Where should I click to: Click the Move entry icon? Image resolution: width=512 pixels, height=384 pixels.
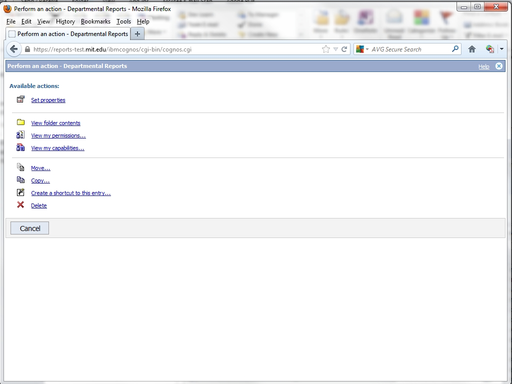click(20, 167)
